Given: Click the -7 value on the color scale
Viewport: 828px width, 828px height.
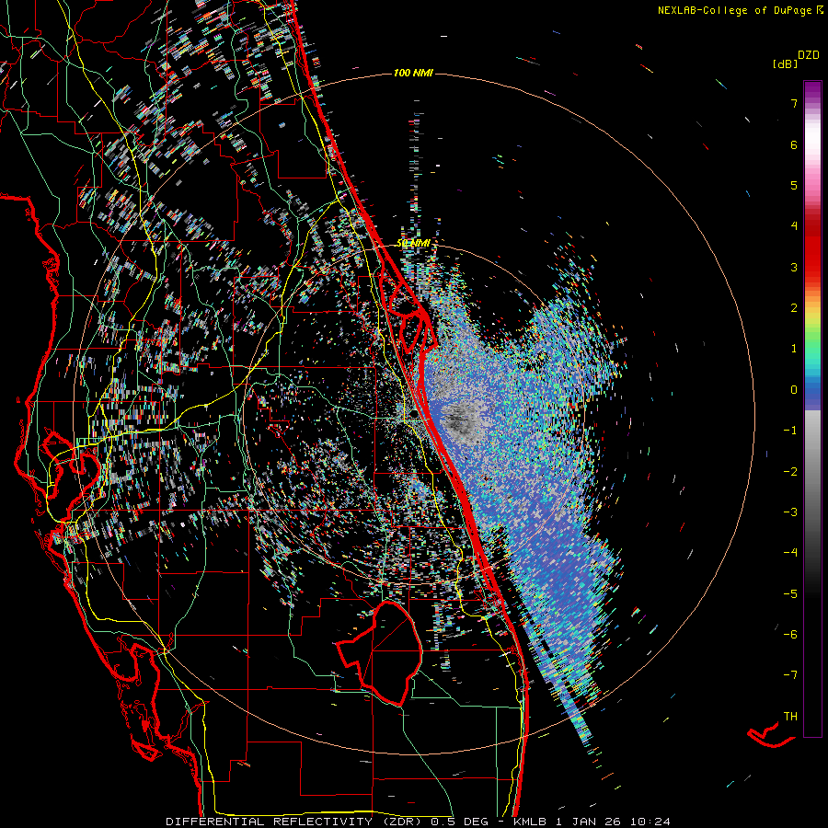Looking at the screenshot, I should tap(790, 675).
